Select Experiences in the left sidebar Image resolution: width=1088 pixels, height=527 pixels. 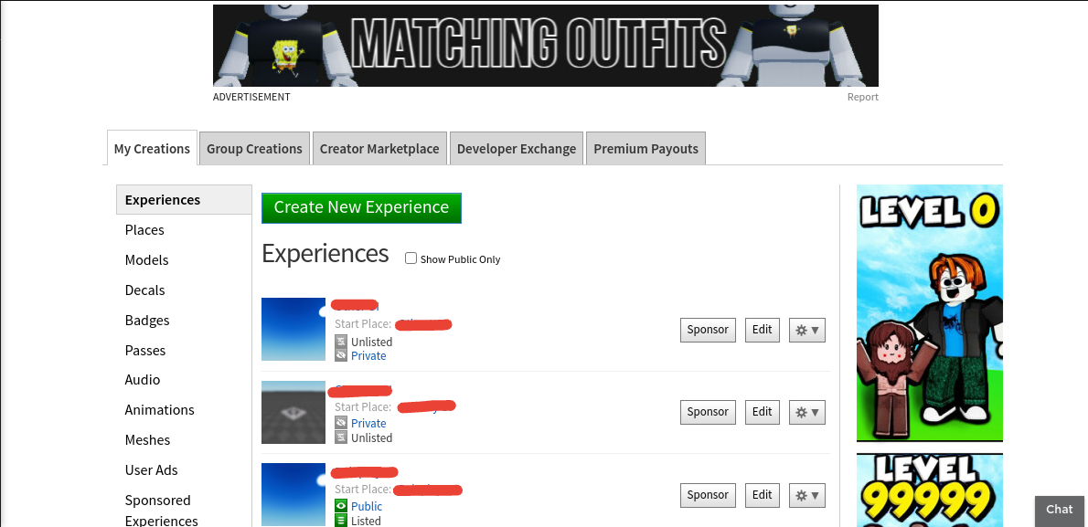pyautogui.click(x=184, y=200)
